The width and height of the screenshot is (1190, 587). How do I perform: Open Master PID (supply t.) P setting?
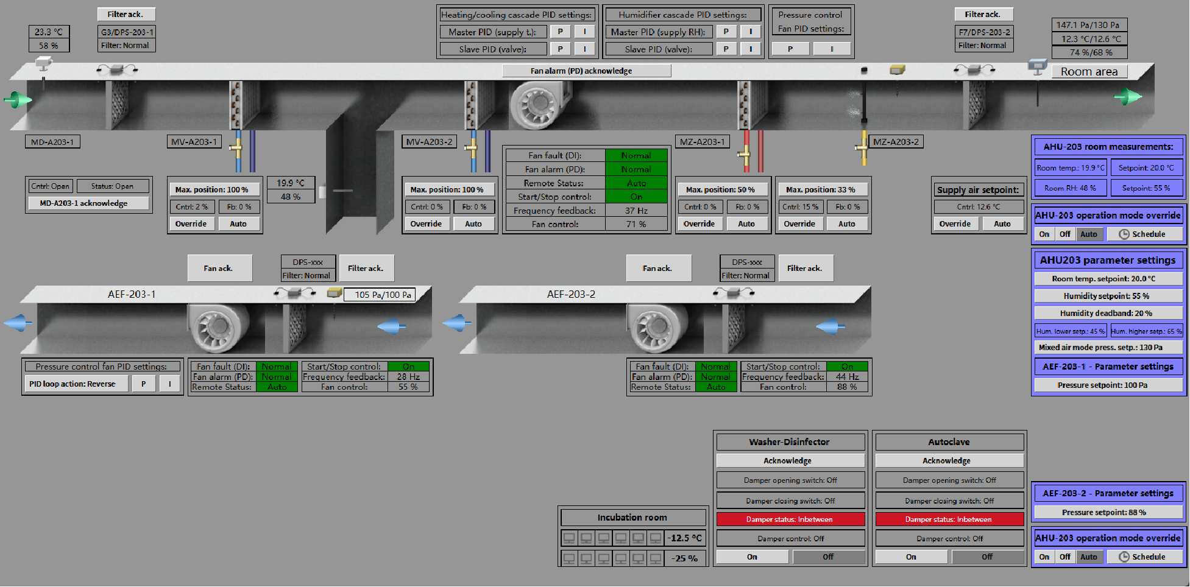(x=560, y=32)
